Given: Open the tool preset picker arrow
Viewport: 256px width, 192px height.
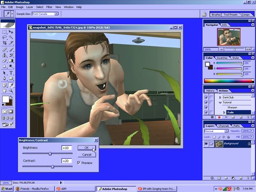Looking at the screenshot, I should click(12, 14).
